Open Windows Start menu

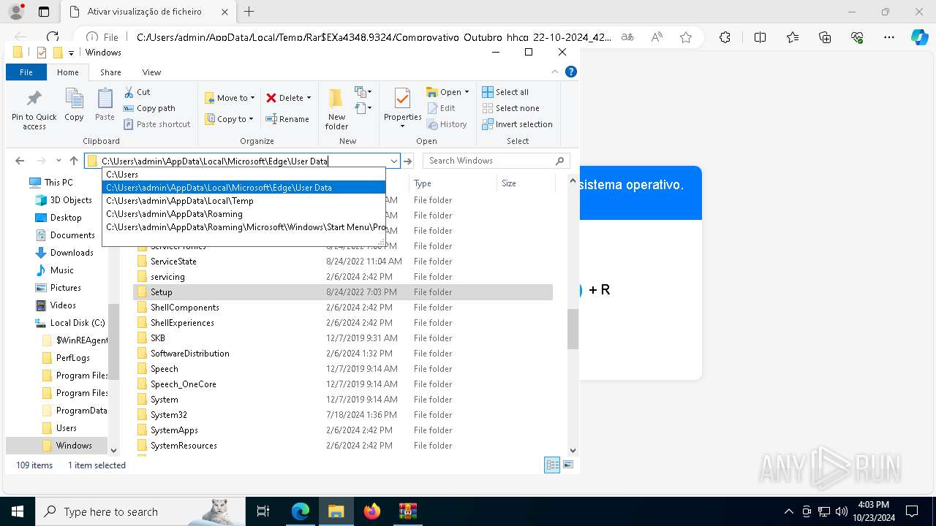tap(17, 511)
